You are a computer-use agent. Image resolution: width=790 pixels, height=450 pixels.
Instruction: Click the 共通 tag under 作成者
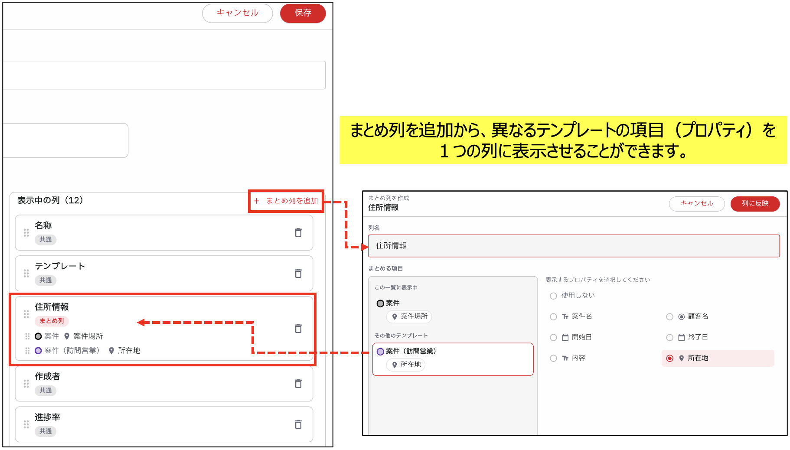coord(46,391)
